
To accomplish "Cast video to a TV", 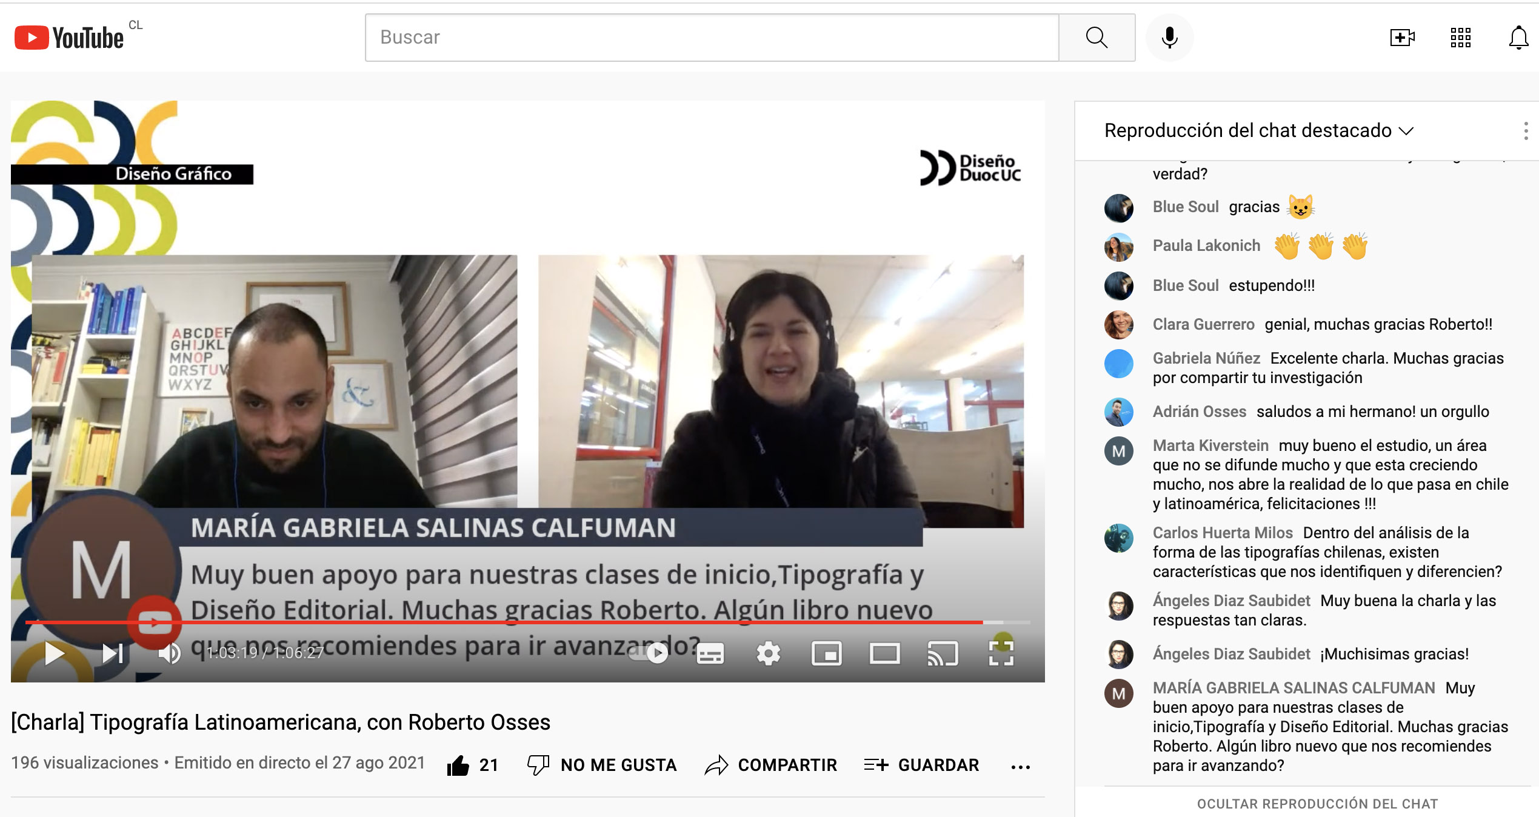I will click(x=943, y=653).
